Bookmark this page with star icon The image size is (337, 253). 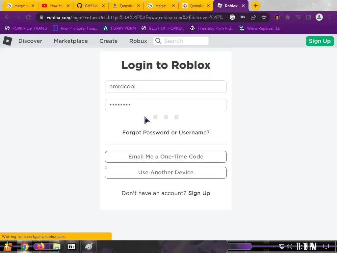(264, 17)
